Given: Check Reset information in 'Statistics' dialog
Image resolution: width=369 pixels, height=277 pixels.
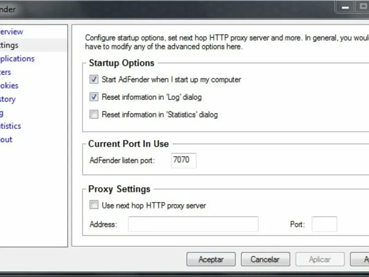Looking at the screenshot, I should pyautogui.click(x=94, y=114).
